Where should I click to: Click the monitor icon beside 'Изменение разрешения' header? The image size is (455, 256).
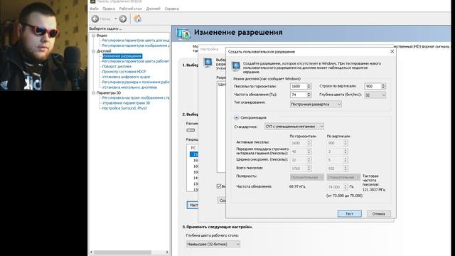coord(183,33)
